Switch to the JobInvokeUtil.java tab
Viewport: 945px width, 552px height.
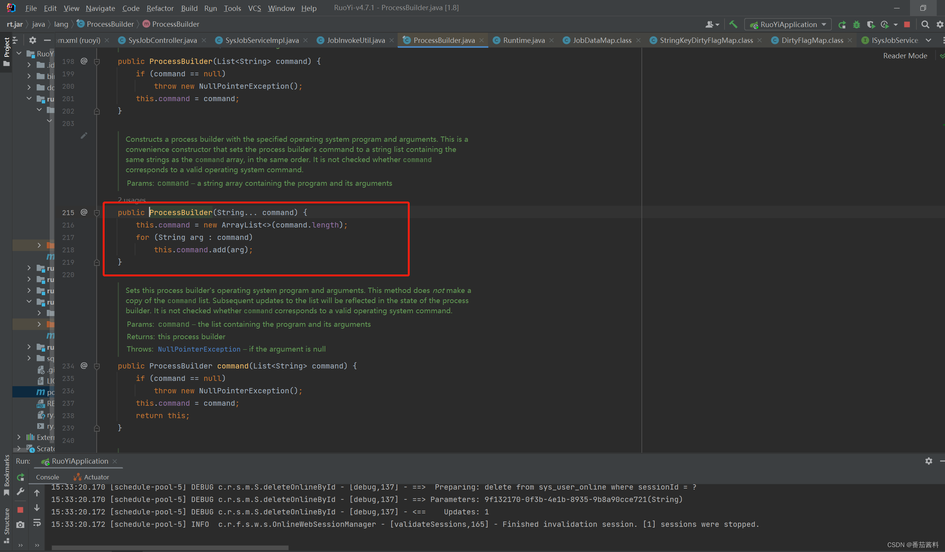click(x=356, y=40)
